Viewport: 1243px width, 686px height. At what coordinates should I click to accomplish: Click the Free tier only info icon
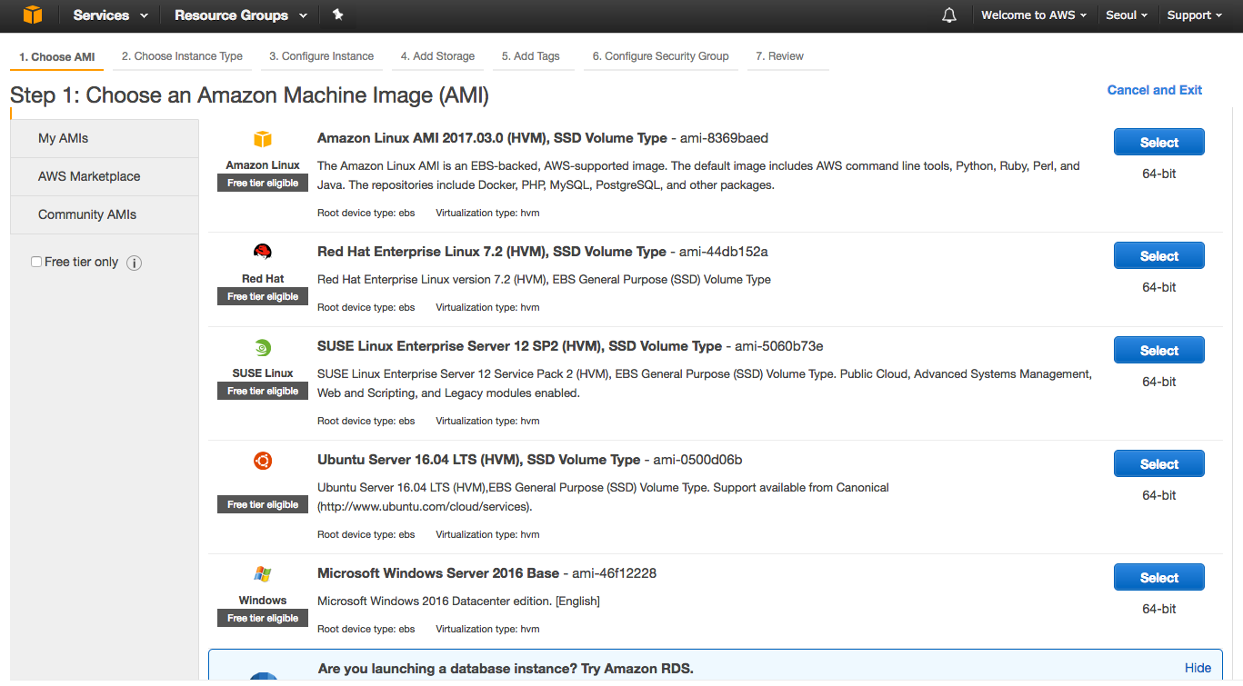click(x=134, y=263)
